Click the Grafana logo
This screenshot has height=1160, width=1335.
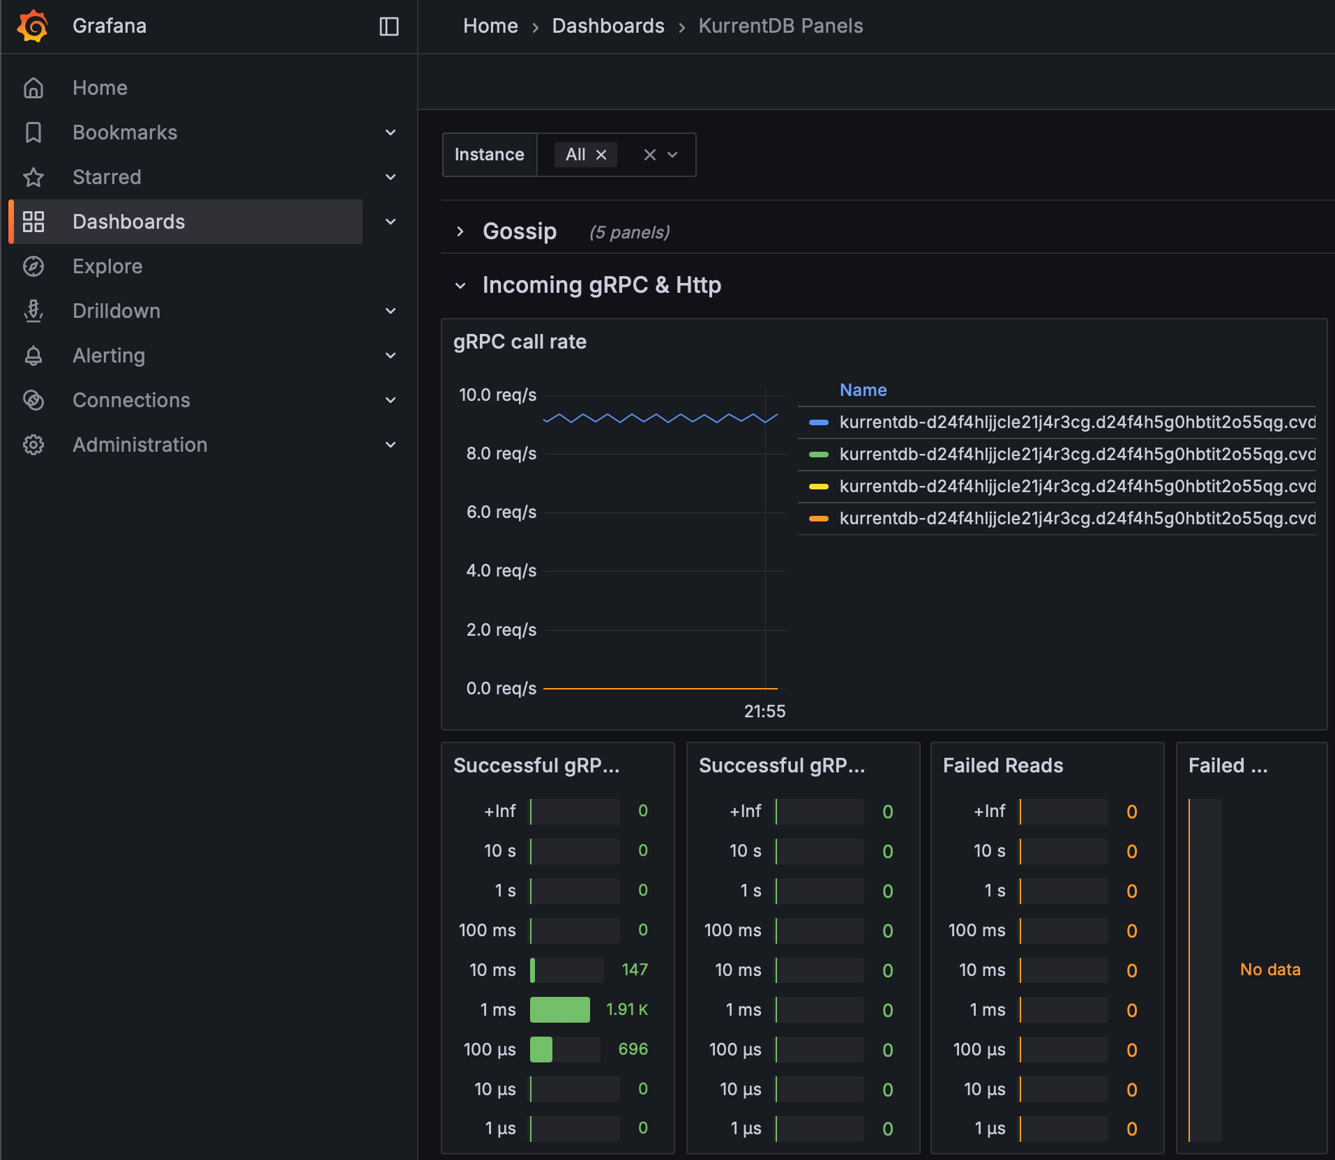tap(32, 26)
